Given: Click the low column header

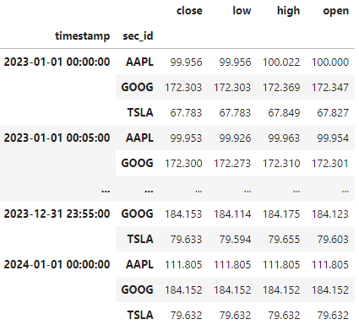Looking at the screenshot, I should pos(242,11).
